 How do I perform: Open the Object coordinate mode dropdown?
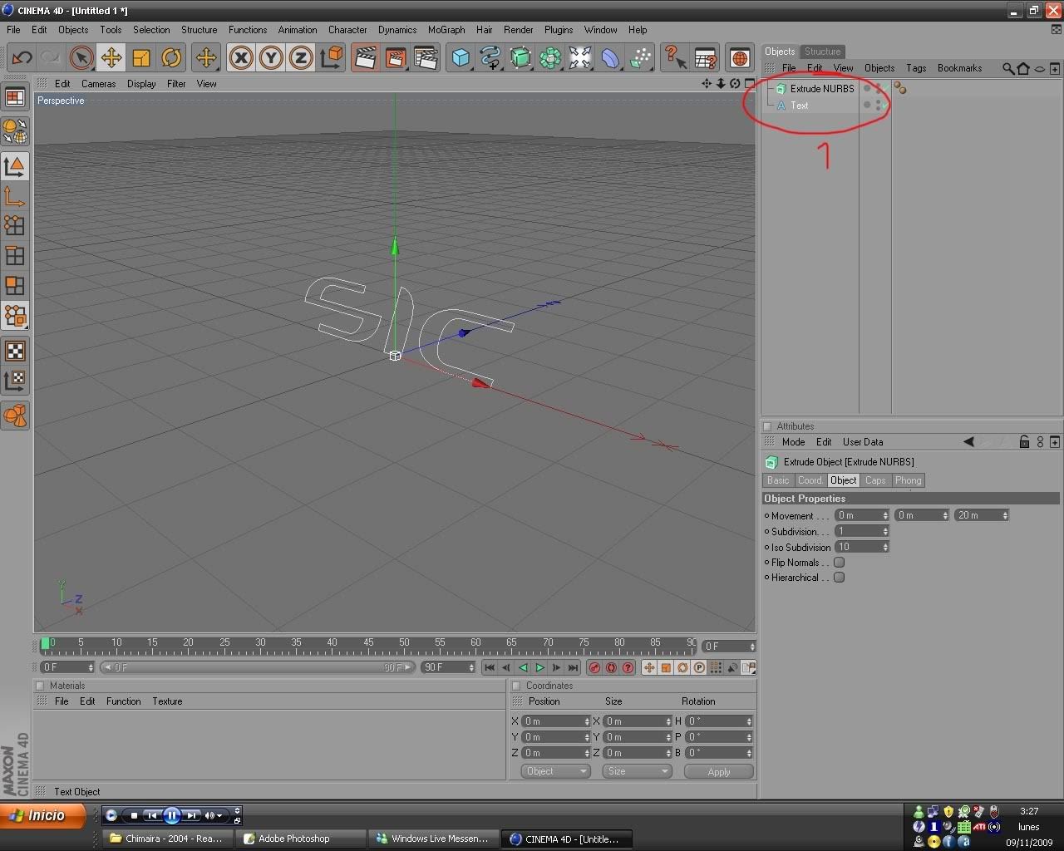(x=555, y=771)
